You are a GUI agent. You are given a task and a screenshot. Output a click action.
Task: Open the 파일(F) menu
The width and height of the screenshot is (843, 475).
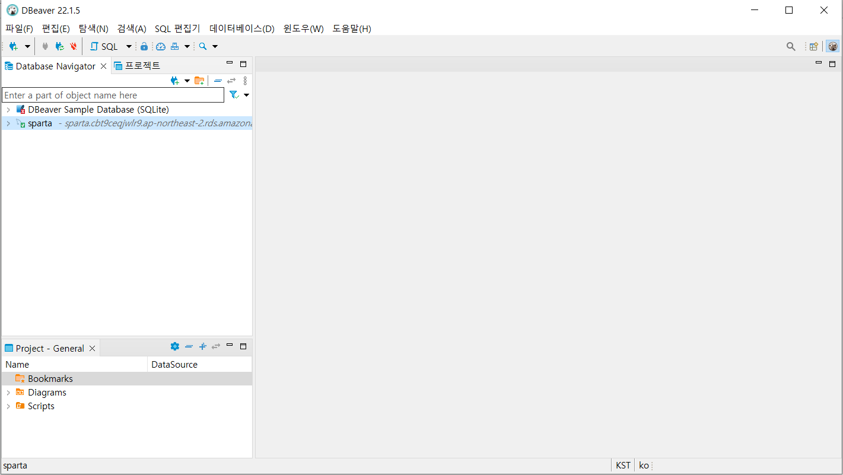point(19,28)
